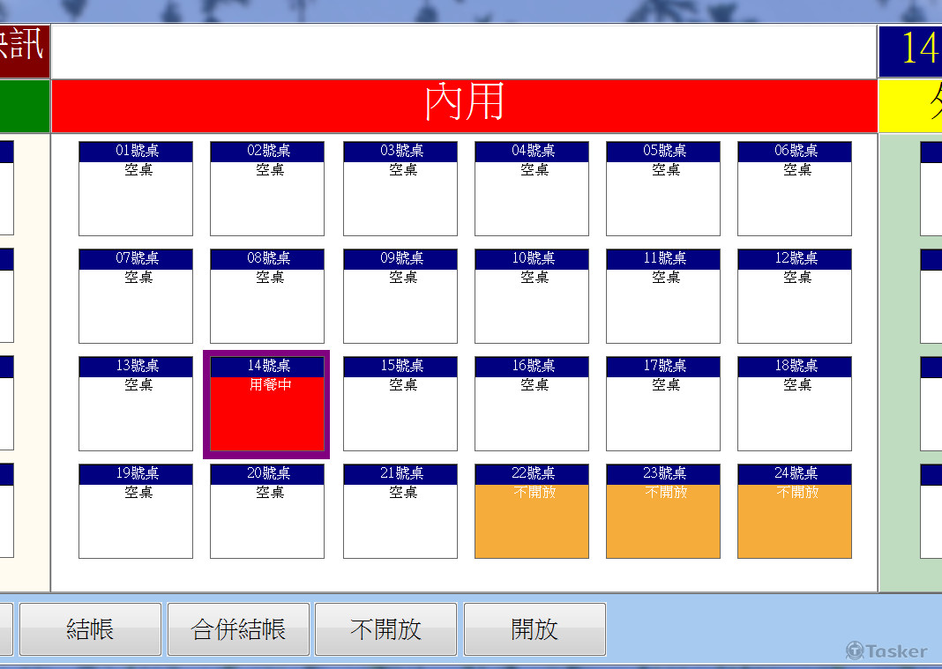
Task: Mark table closed with 不開放 button
Action: click(x=385, y=629)
